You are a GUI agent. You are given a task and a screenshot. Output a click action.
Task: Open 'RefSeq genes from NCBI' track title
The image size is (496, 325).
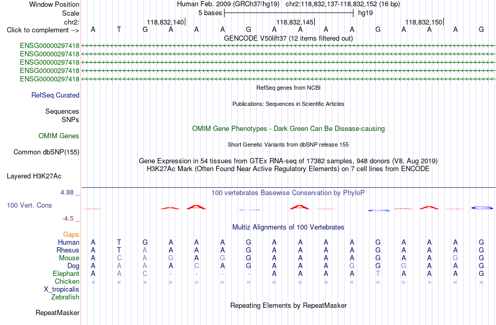288,88
